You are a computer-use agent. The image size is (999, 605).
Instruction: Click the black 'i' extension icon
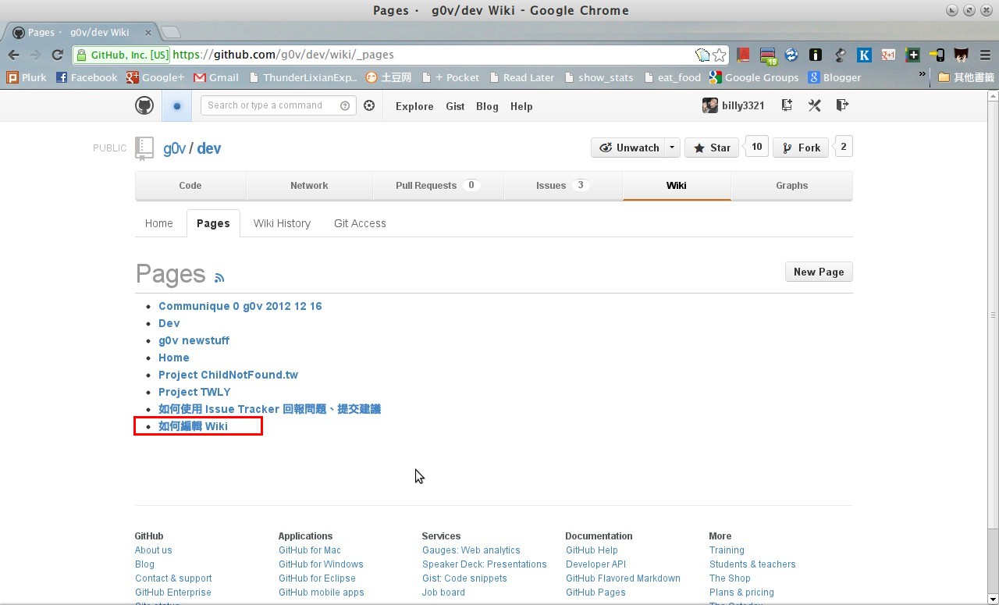(816, 55)
